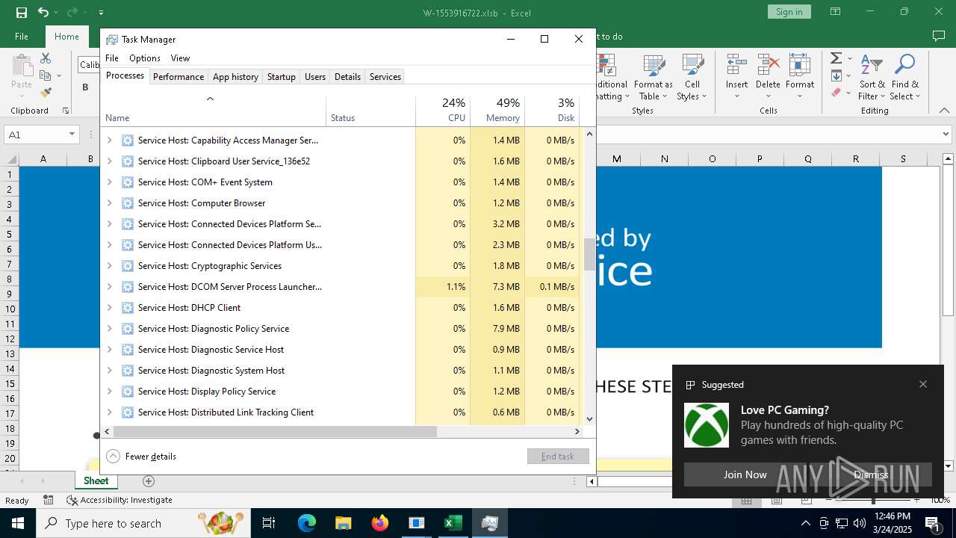Open Microsoft Edge from the taskbar
This screenshot has width=956, height=538.
[307, 523]
